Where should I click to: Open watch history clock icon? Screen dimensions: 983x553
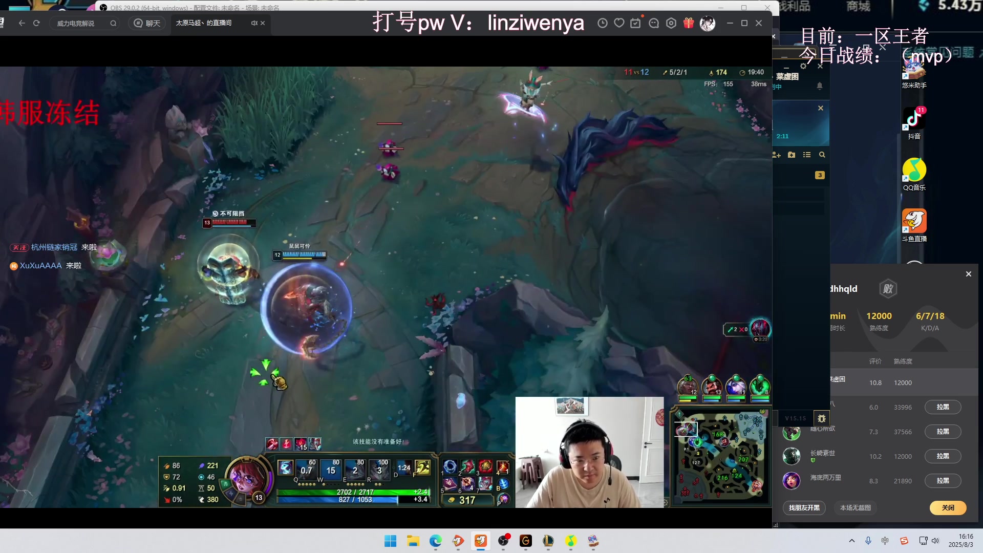click(x=603, y=23)
